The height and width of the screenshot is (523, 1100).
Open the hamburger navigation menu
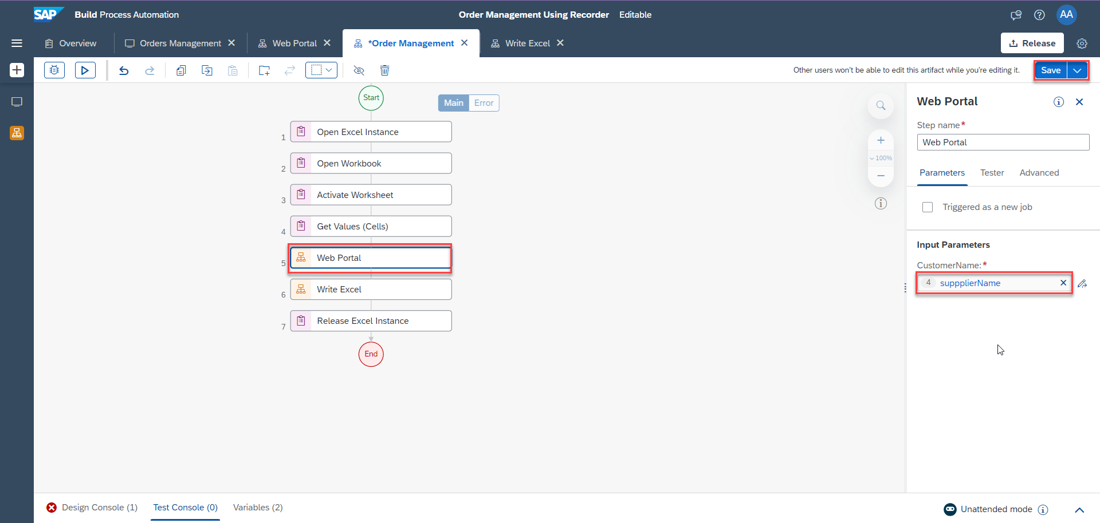[x=17, y=43]
